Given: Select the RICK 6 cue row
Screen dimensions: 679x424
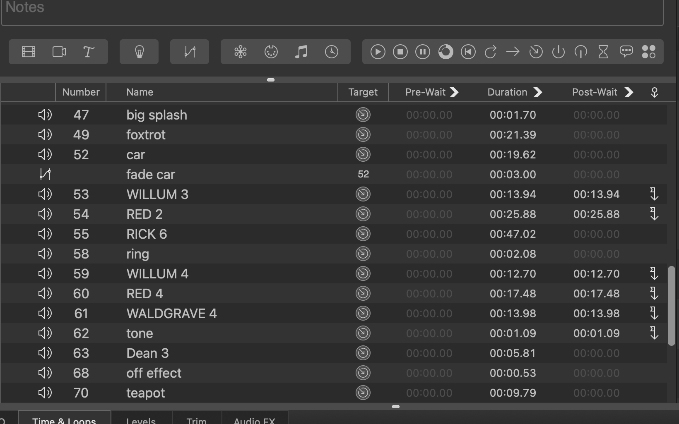Looking at the screenshot, I should (207, 234).
